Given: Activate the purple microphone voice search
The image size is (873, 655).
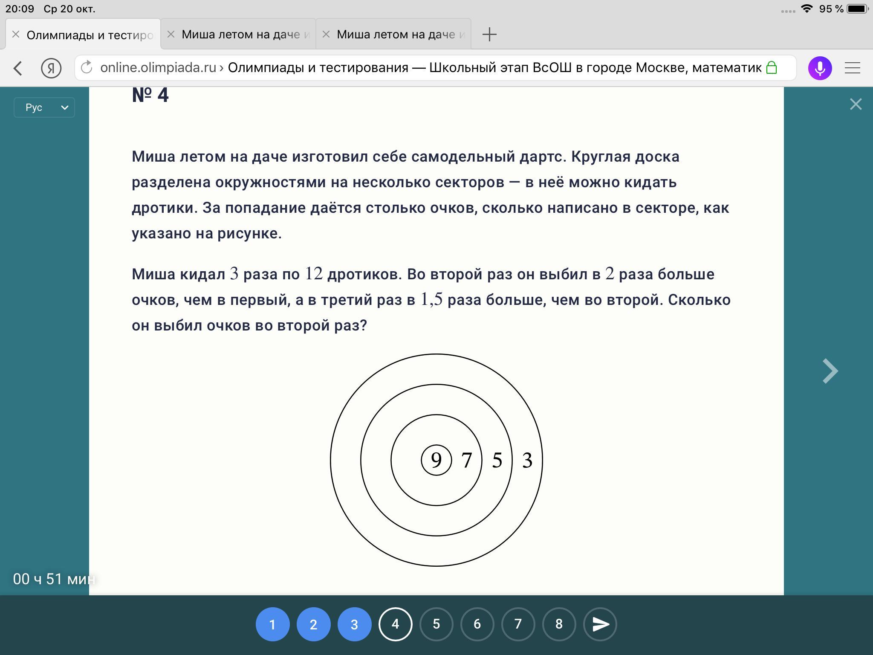Looking at the screenshot, I should [820, 68].
